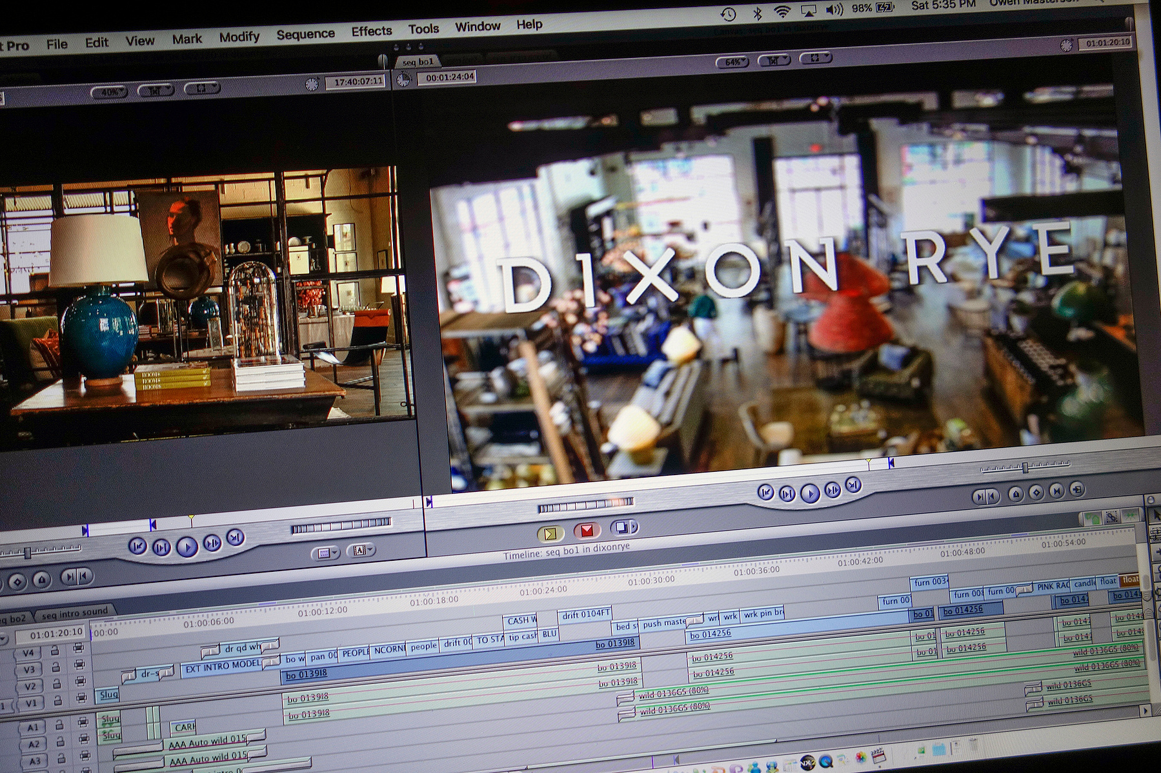Click the Canvas shuttle slider
This screenshot has height=773, width=1161.
click(x=1025, y=467)
